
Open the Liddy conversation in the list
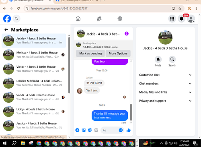click(x=34, y=111)
